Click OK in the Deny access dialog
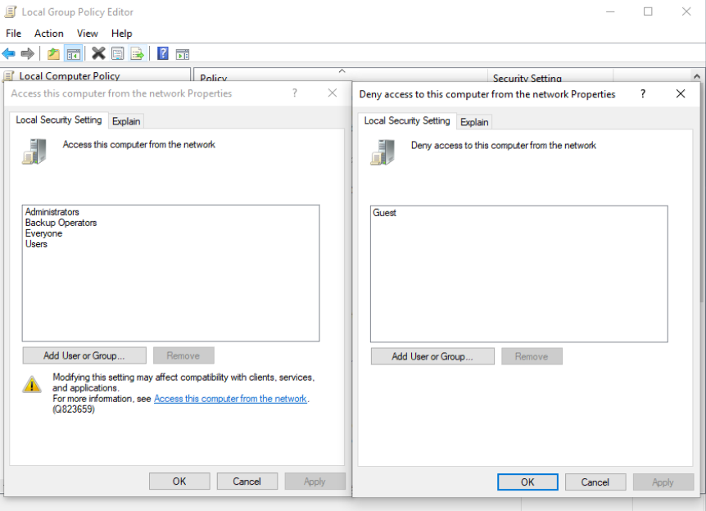This screenshot has height=511, width=706. (527, 482)
